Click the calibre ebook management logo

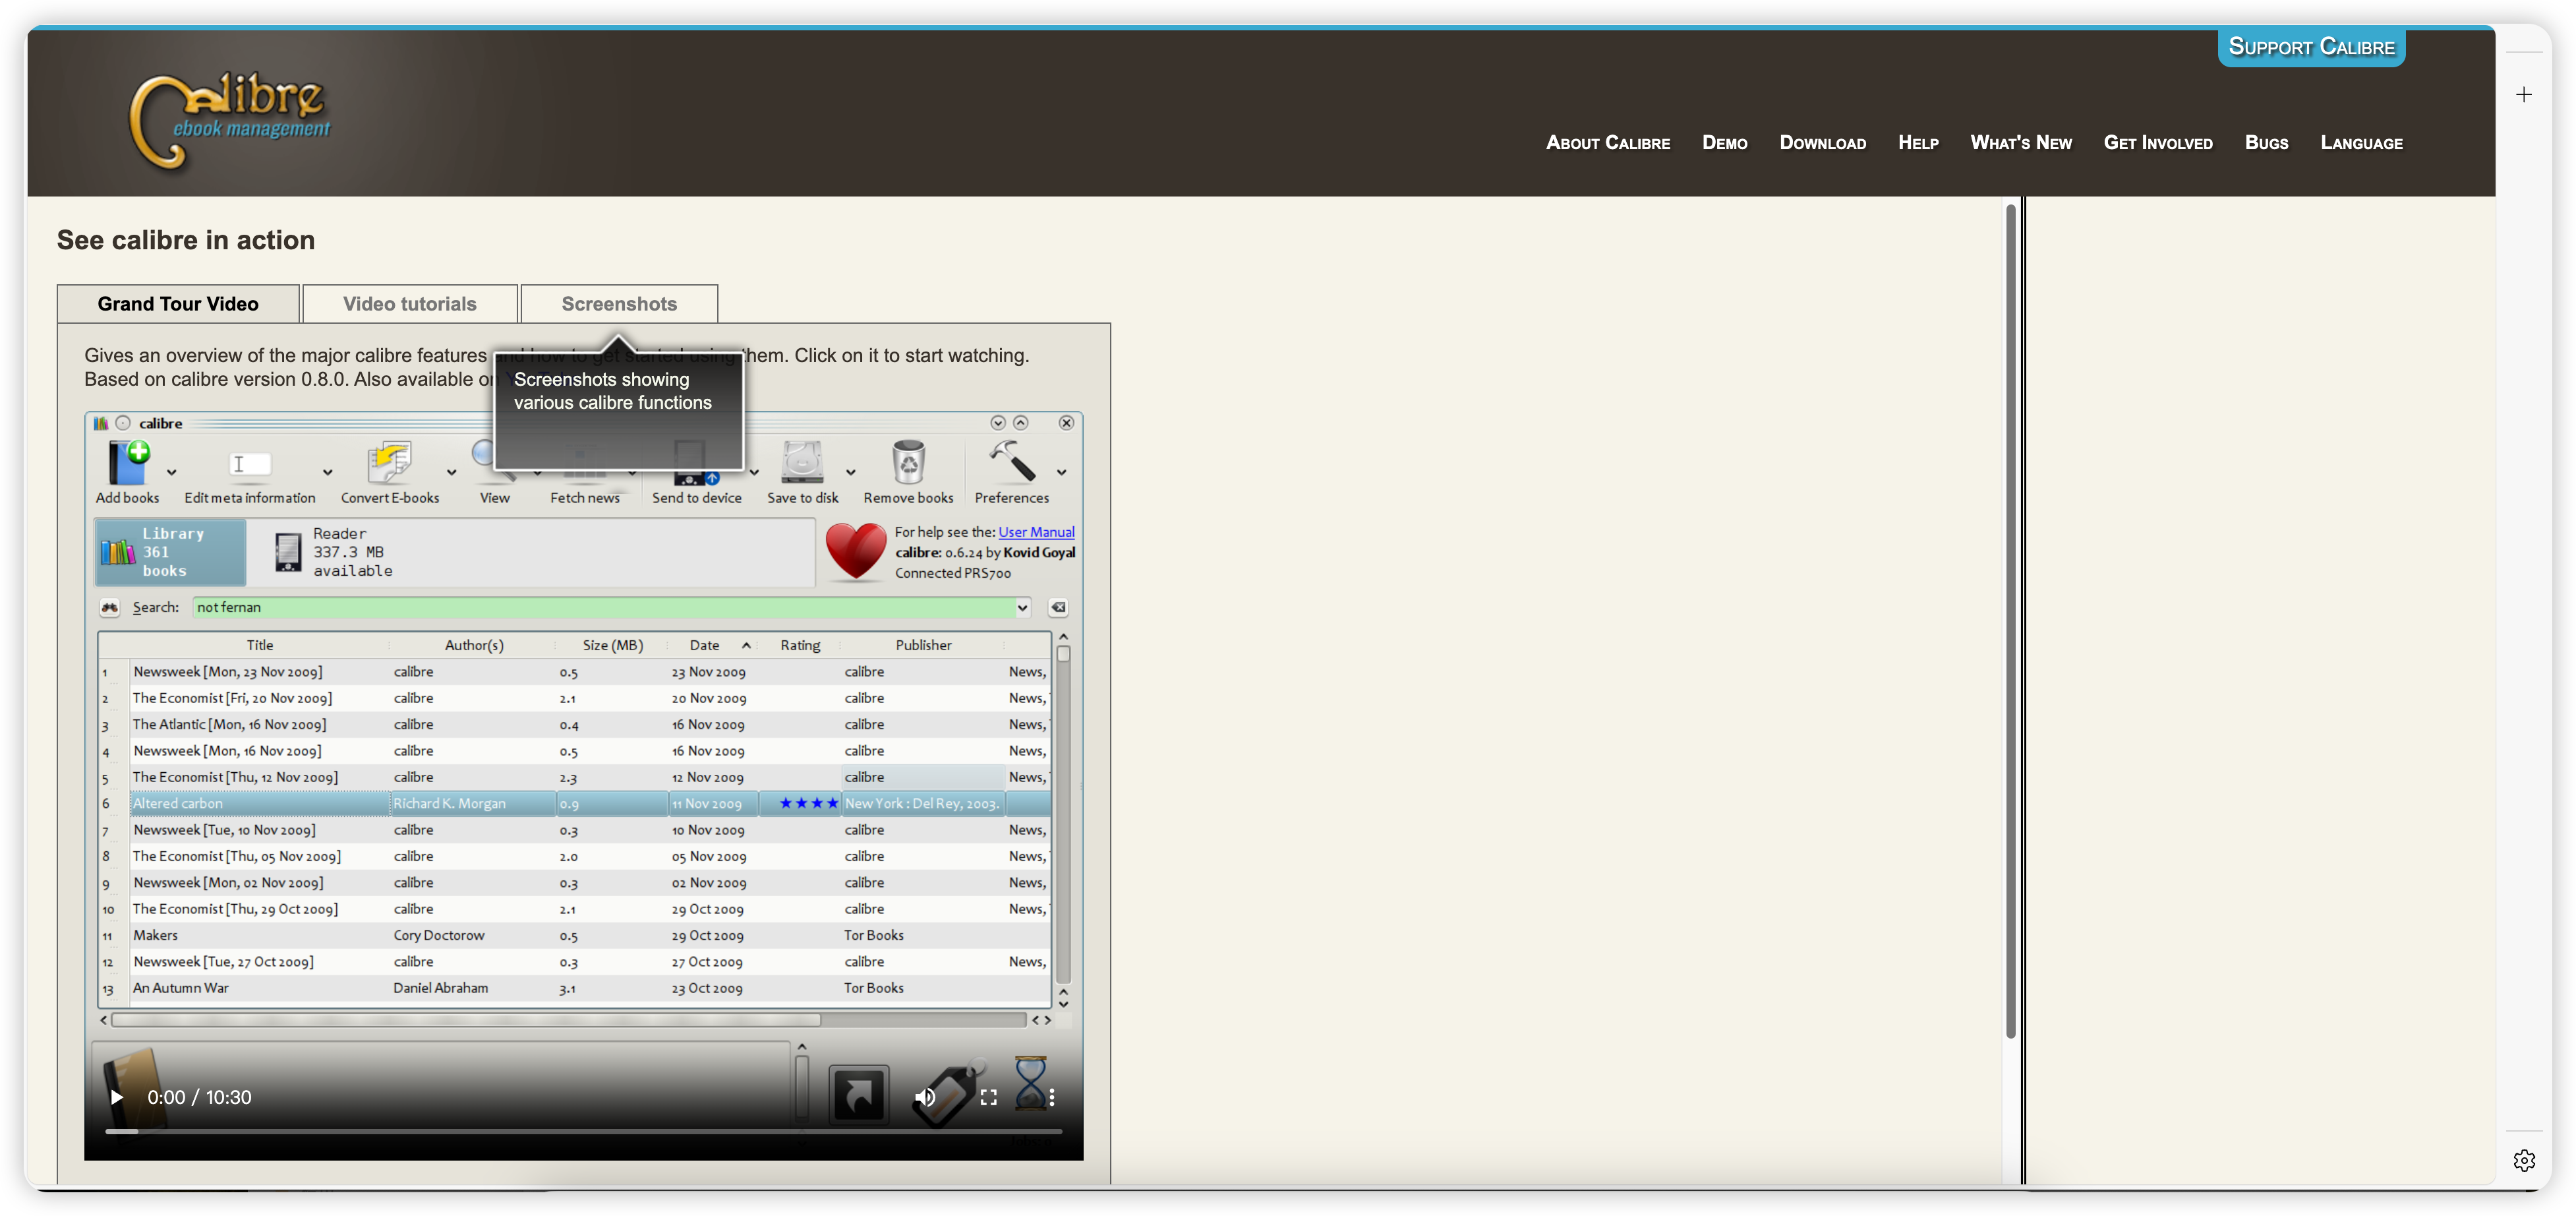click(x=232, y=120)
